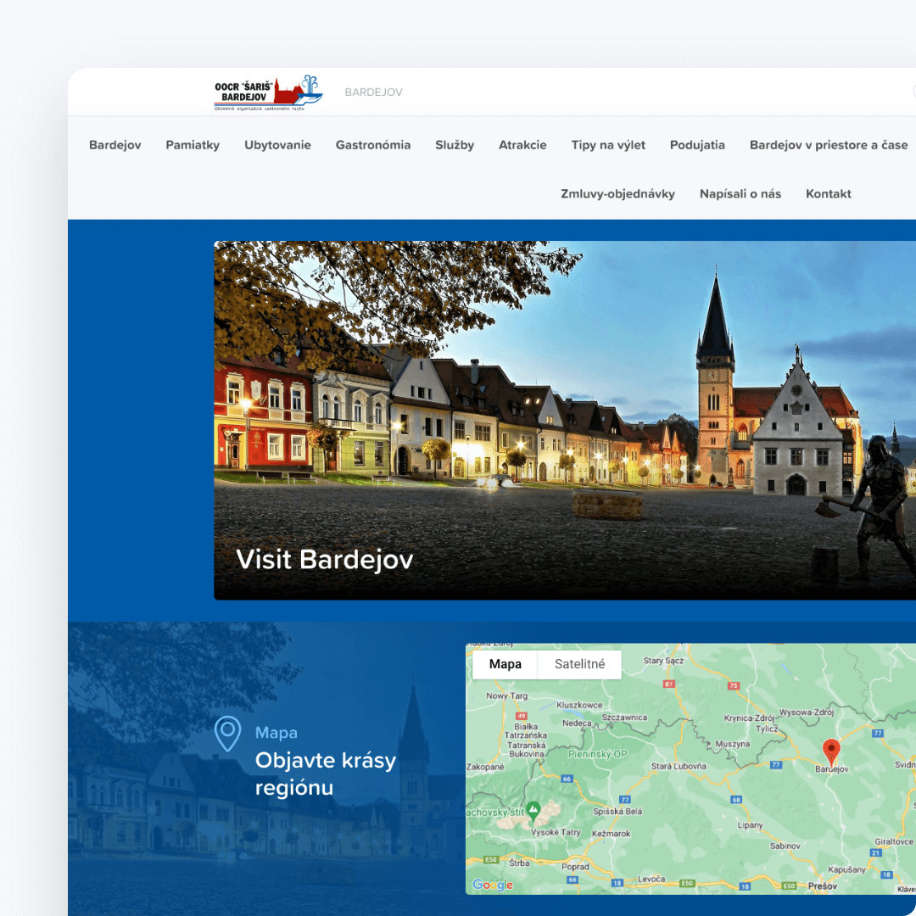Click Szczawnica label on the map
This screenshot has width=916, height=916.
coord(624,718)
